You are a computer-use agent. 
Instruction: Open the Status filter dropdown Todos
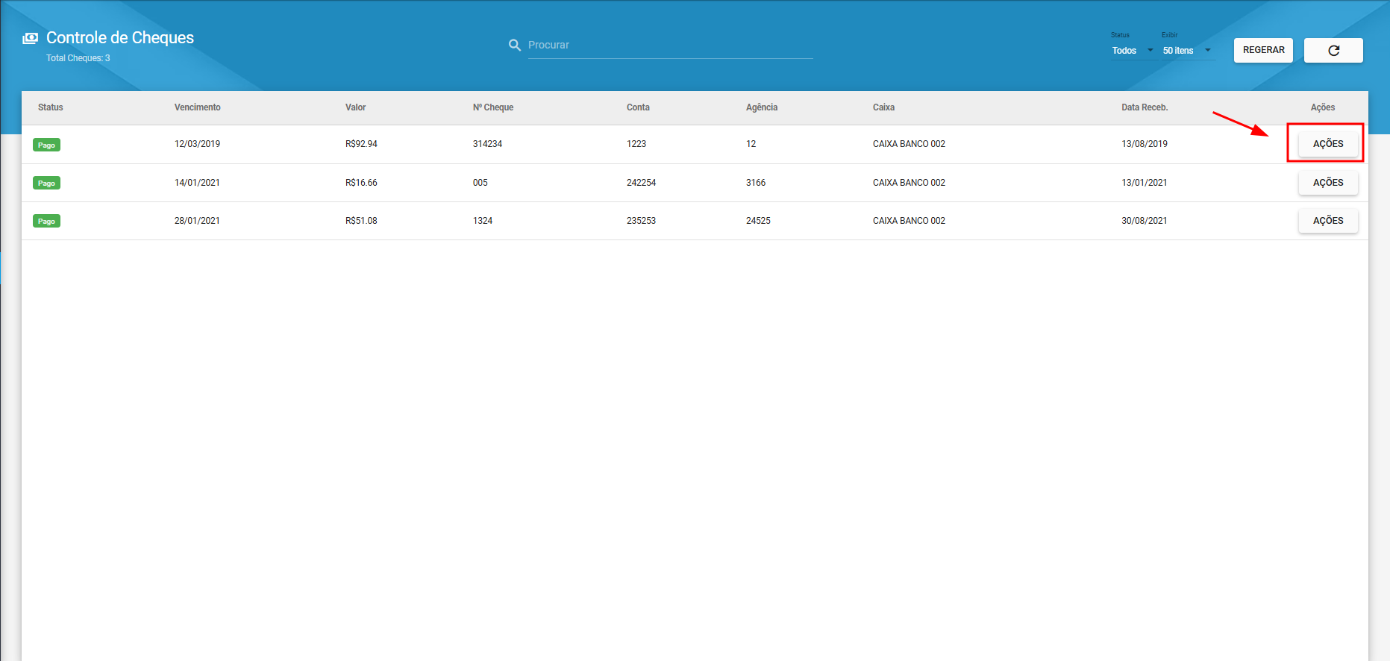pos(1133,51)
